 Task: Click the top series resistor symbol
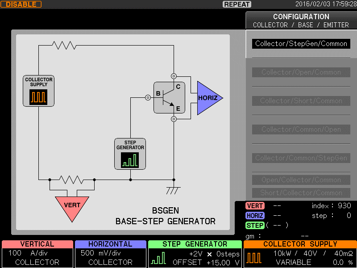(64, 46)
